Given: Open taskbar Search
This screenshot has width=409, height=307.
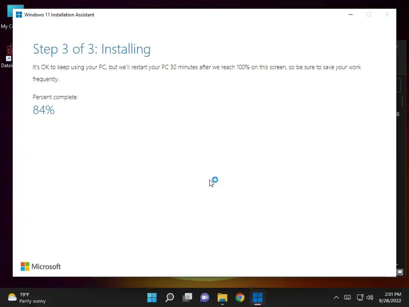Looking at the screenshot, I should [169, 297].
